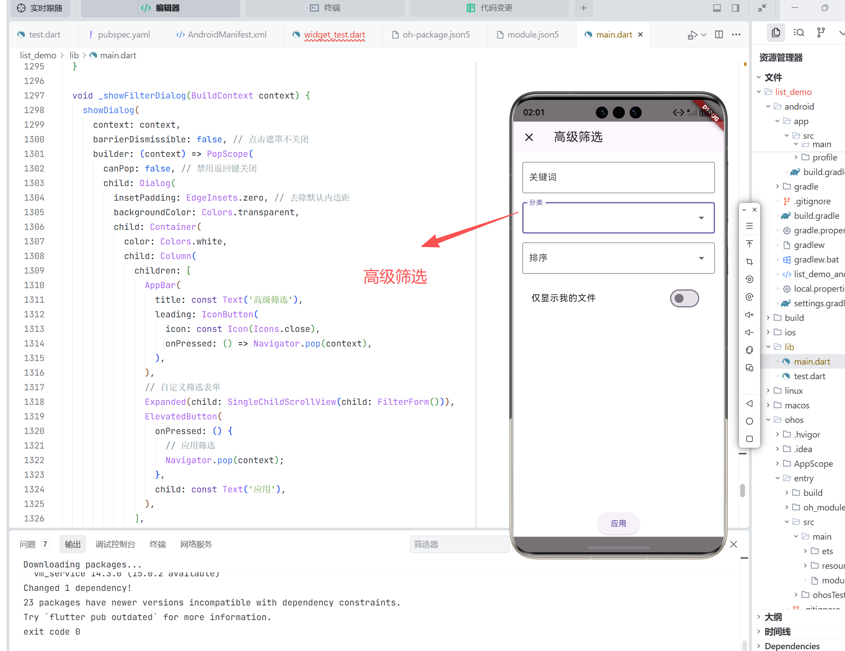The width and height of the screenshot is (845, 651).
Task: Open the 排序 dropdown in emulator
Action: click(618, 258)
